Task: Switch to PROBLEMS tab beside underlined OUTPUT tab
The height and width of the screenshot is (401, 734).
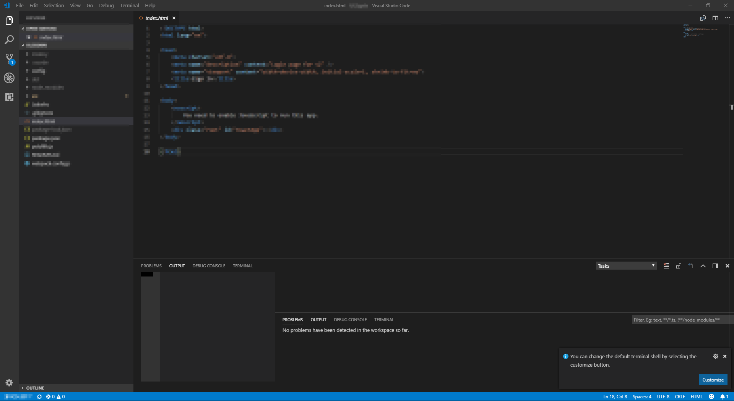Action: [151, 266]
